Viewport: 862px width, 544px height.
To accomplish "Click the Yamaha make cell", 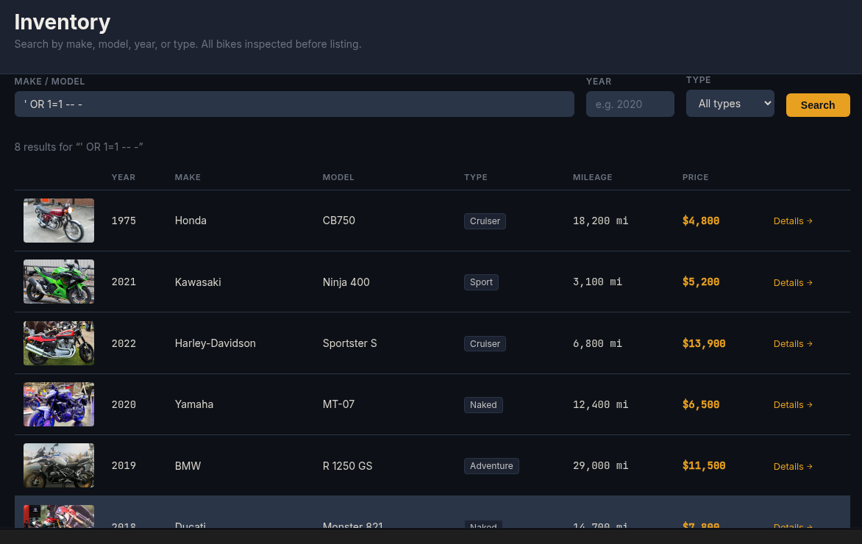I will pyautogui.click(x=194, y=404).
